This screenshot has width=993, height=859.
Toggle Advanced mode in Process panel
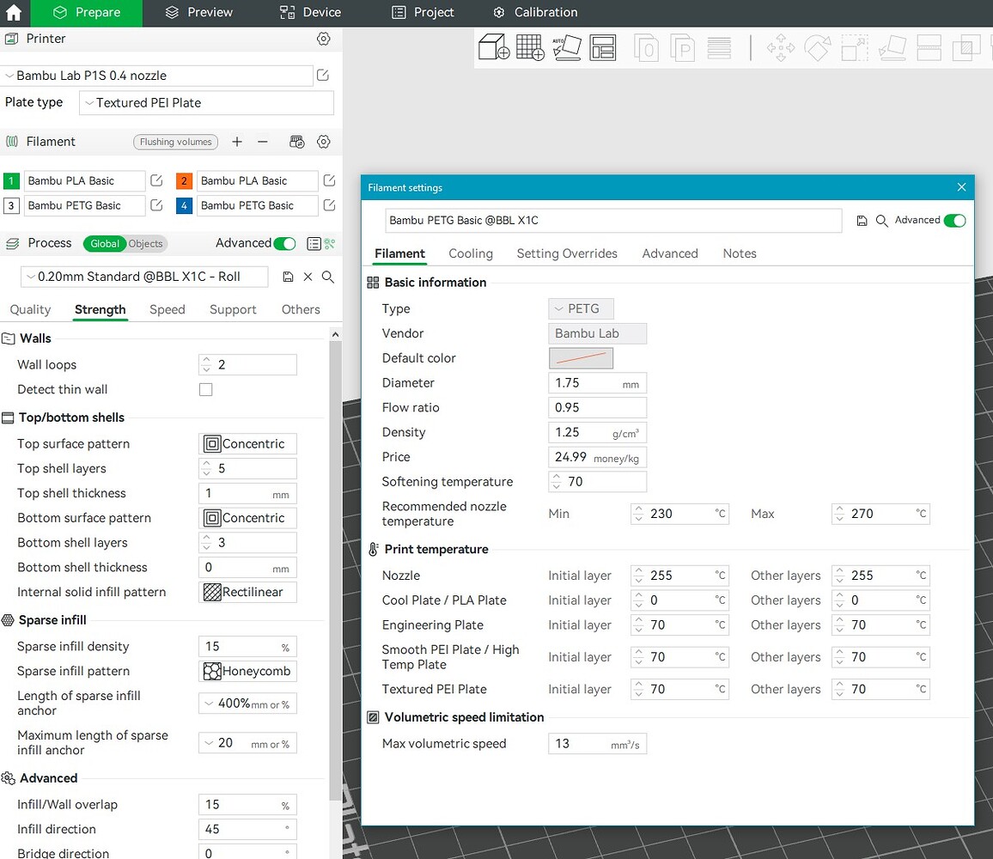(285, 243)
